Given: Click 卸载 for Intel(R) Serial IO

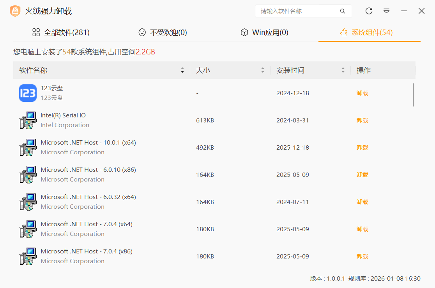Looking at the screenshot, I should 362,120.
